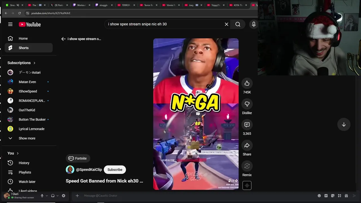Open the YouTube hamburger guide menu
The image size is (361, 203).
10,24
